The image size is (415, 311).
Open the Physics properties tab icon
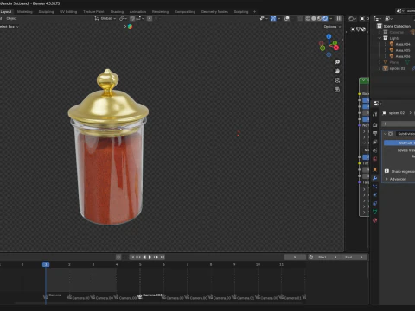[x=374, y=195]
